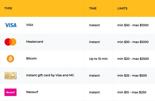
Task: Click the TIME column header
Action: 93,8
